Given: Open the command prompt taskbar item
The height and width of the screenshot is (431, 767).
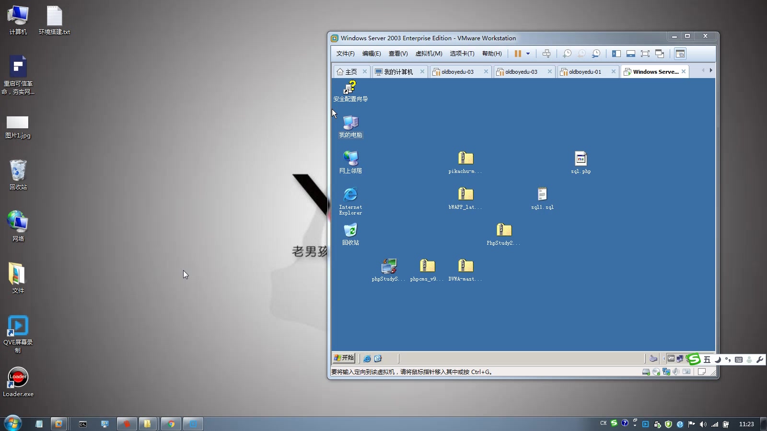Looking at the screenshot, I should [x=83, y=424].
